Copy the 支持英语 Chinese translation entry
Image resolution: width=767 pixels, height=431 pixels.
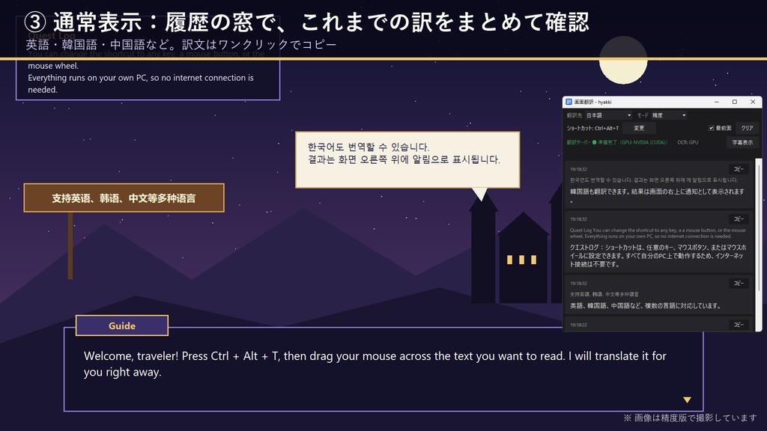(739, 284)
